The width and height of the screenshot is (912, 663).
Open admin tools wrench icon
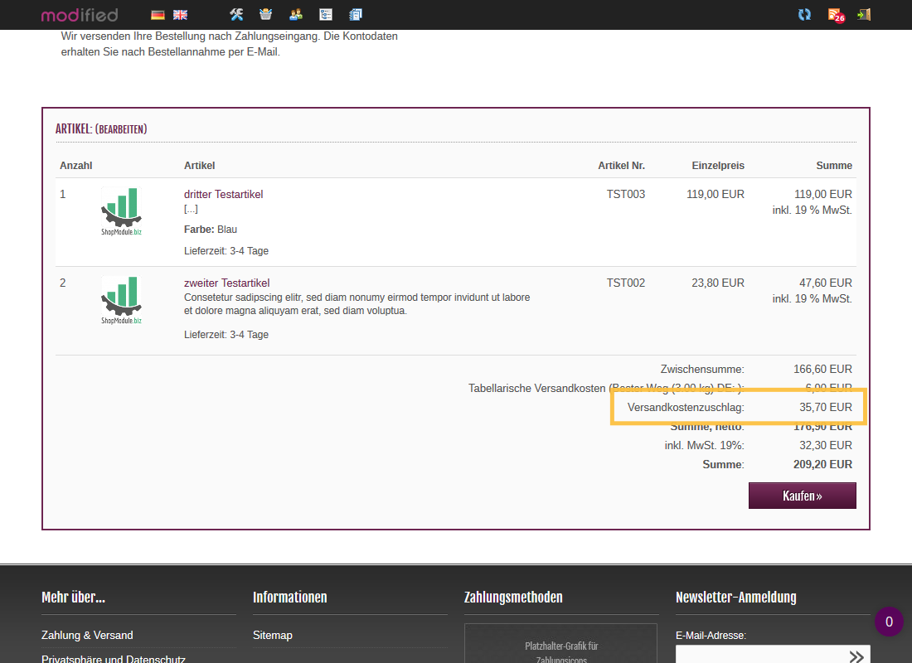click(236, 14)
